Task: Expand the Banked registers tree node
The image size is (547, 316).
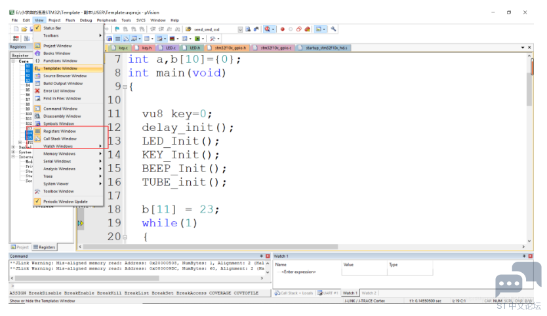Action: click(13, 147)
